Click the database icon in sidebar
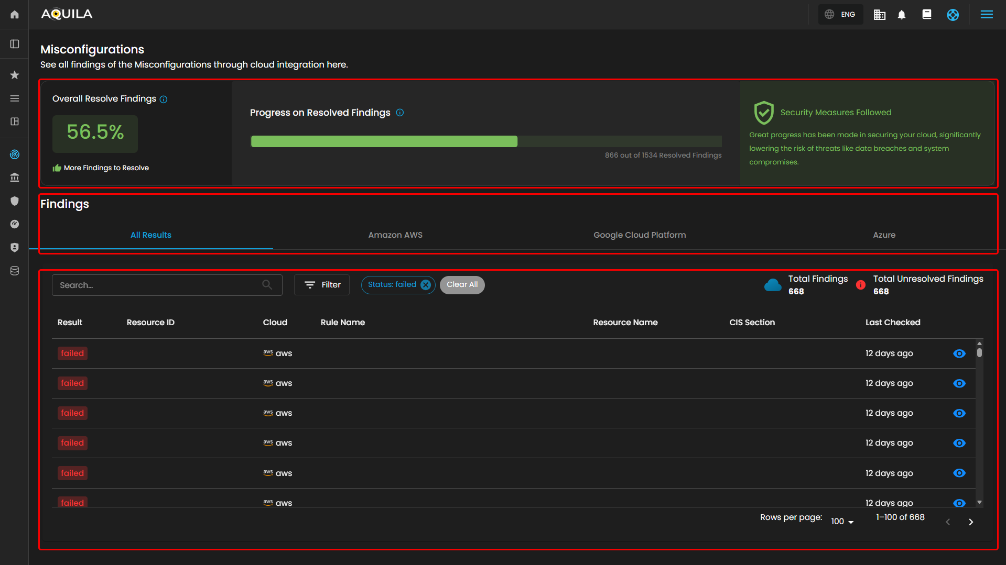Image resolution: width=1006 pixels, height=565 pixels. 15,271
